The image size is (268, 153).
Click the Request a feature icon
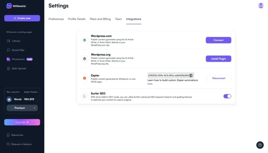pyautogui.click(x=8, y=144)
